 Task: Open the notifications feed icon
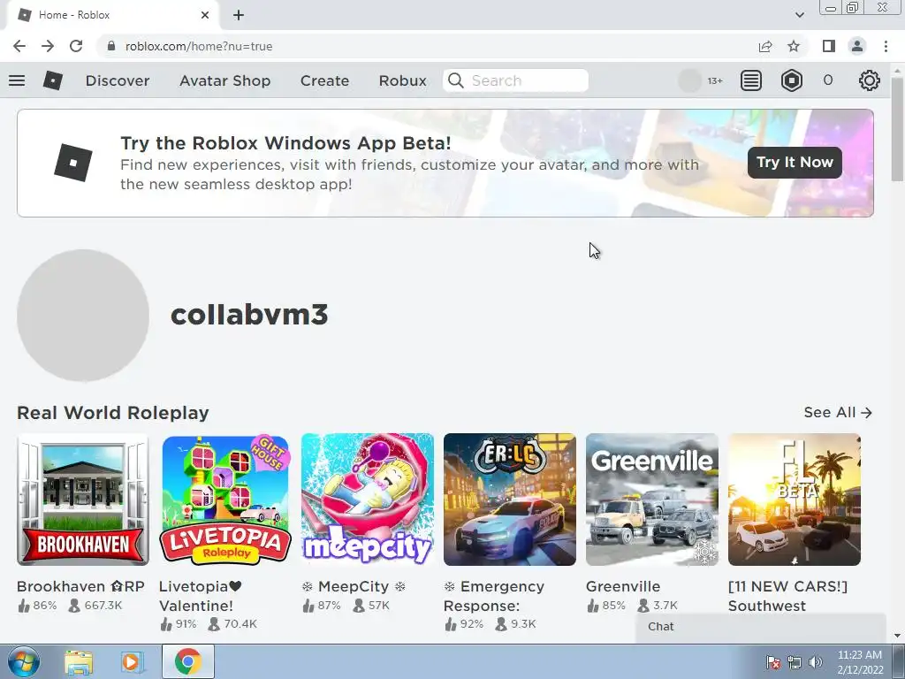click(x=751, y=80)
